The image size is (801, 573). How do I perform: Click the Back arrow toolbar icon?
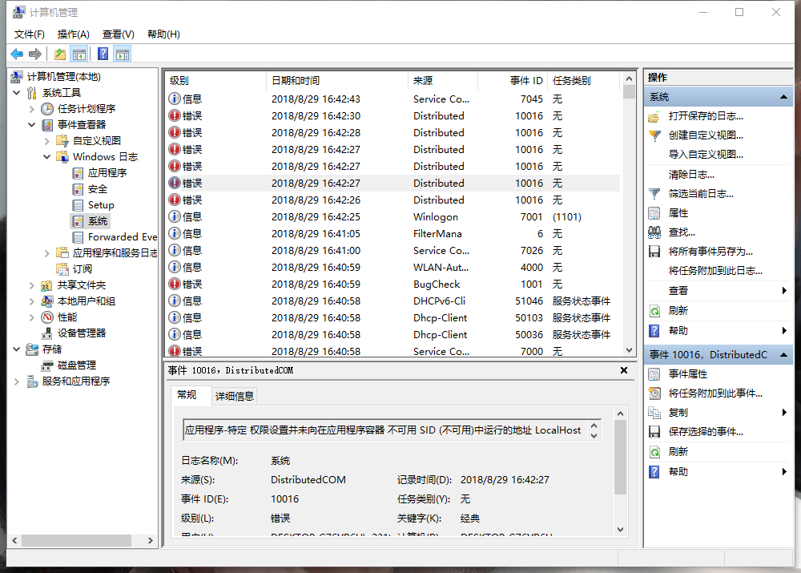17,54
